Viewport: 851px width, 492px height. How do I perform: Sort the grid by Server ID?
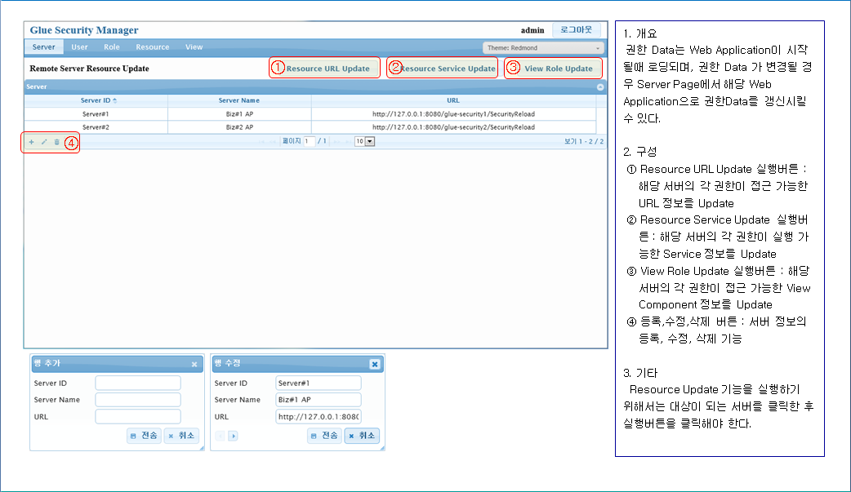[x=96, y=100]
